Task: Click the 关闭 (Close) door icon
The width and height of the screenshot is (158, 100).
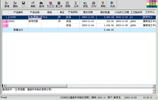Action: pos(112,4)
